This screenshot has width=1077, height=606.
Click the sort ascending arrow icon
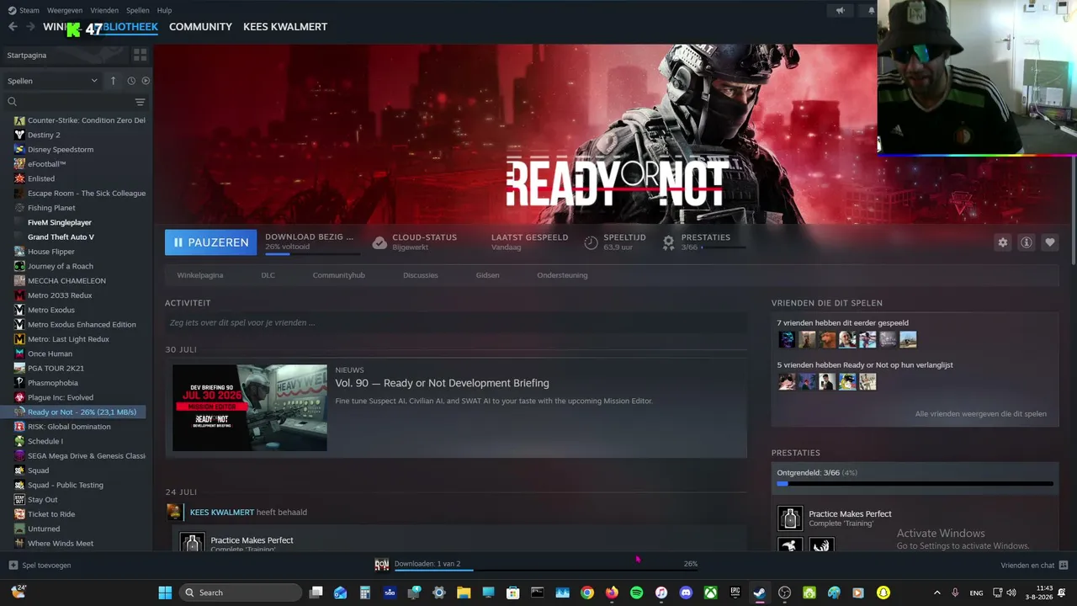113,81
